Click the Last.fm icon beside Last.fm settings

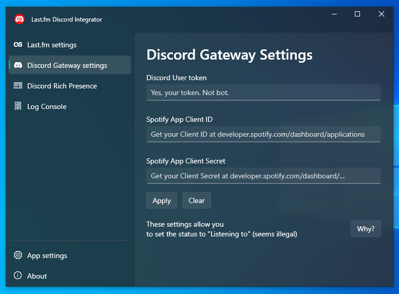(x=18, y=45)
